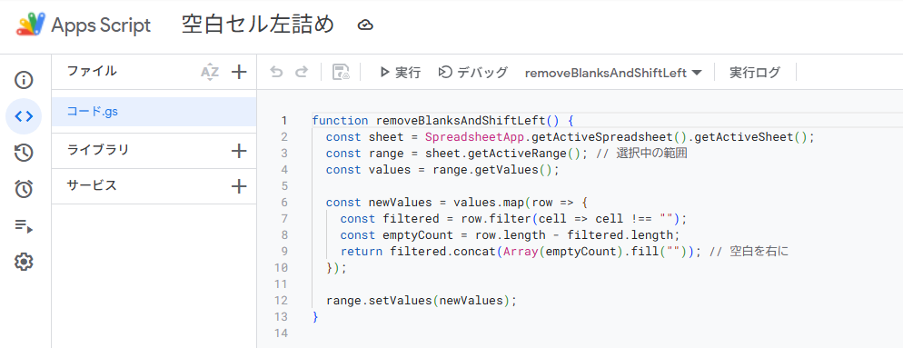903x348 pixels.
Task: Open the Executions list icon
Action: pos(24,226)
